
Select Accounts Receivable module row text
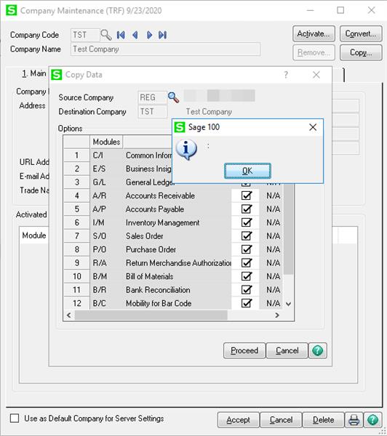click(160, 195)
